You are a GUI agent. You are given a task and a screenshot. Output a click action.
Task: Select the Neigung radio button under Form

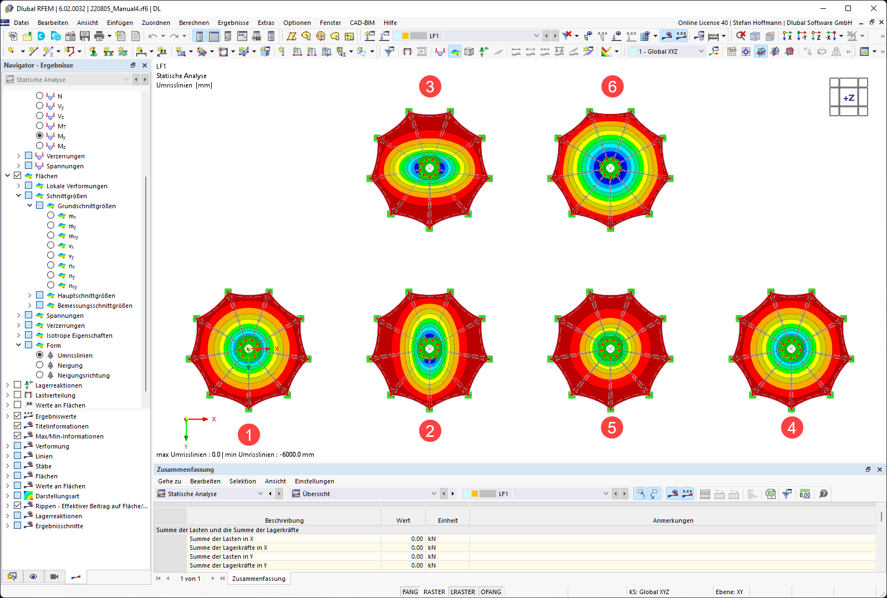coord(39,365)
